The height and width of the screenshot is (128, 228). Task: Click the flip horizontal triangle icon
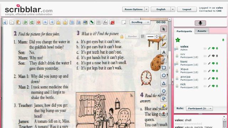(52, 22)
